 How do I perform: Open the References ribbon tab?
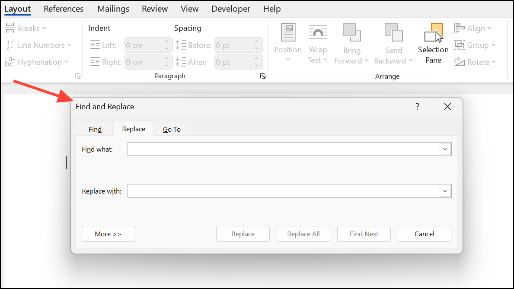coord(64,9)
